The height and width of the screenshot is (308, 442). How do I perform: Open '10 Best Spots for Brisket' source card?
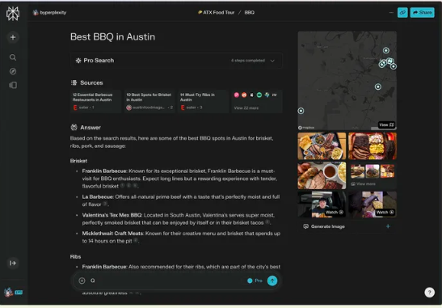[x=149, y=101]
